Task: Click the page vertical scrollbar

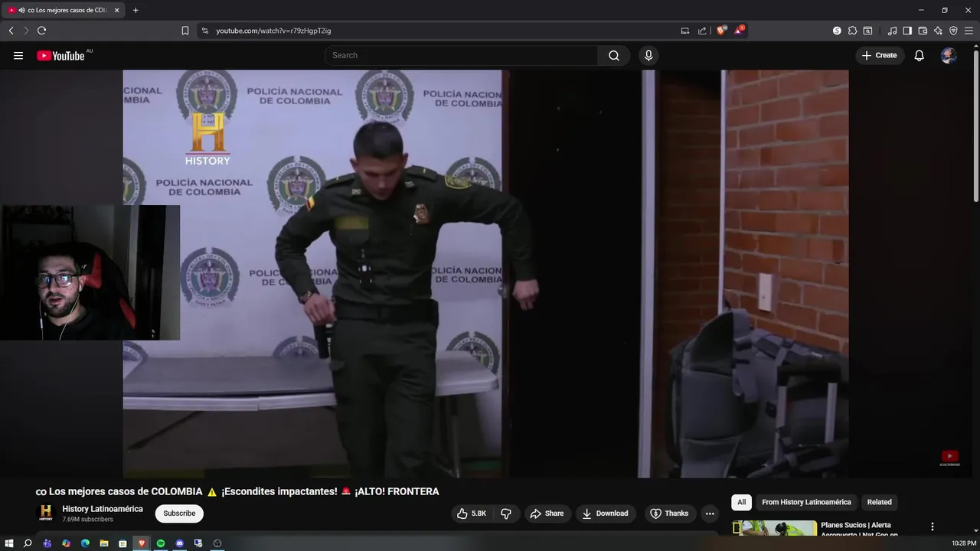Action: click(975, 126)
